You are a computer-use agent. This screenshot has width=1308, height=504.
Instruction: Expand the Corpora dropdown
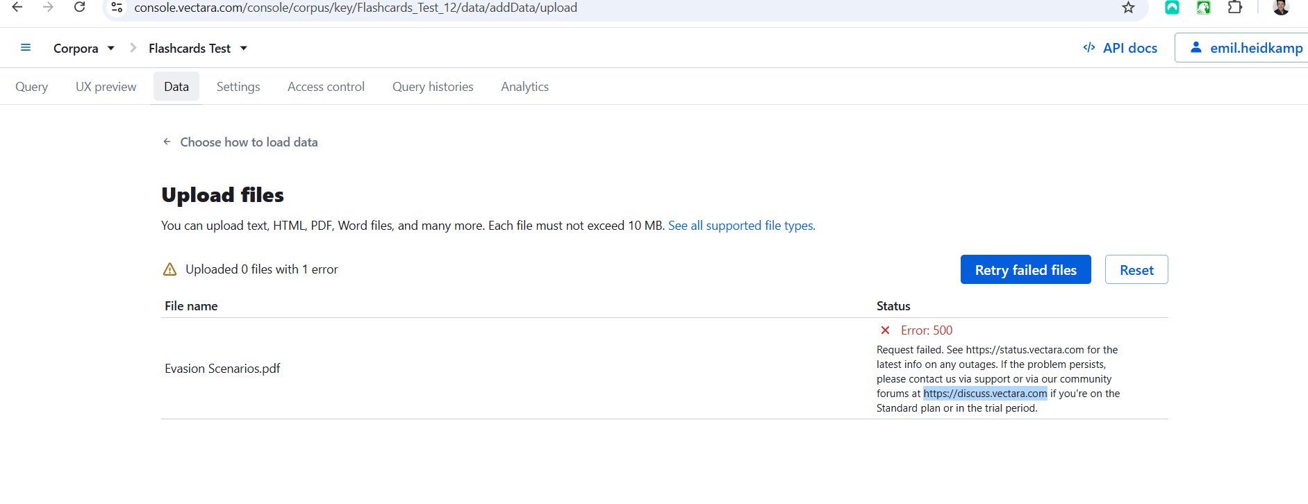click(x=84, y=49)
